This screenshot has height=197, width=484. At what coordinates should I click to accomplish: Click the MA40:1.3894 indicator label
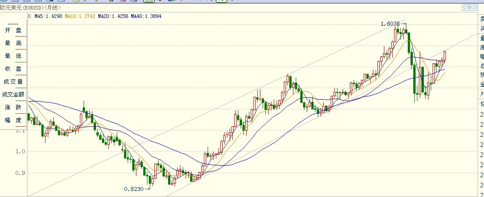[146, 16]
